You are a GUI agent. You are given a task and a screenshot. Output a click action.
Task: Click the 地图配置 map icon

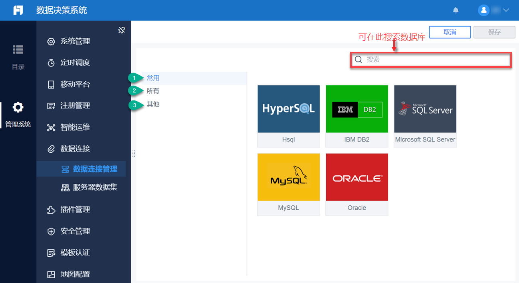click(x=51, y=275)
